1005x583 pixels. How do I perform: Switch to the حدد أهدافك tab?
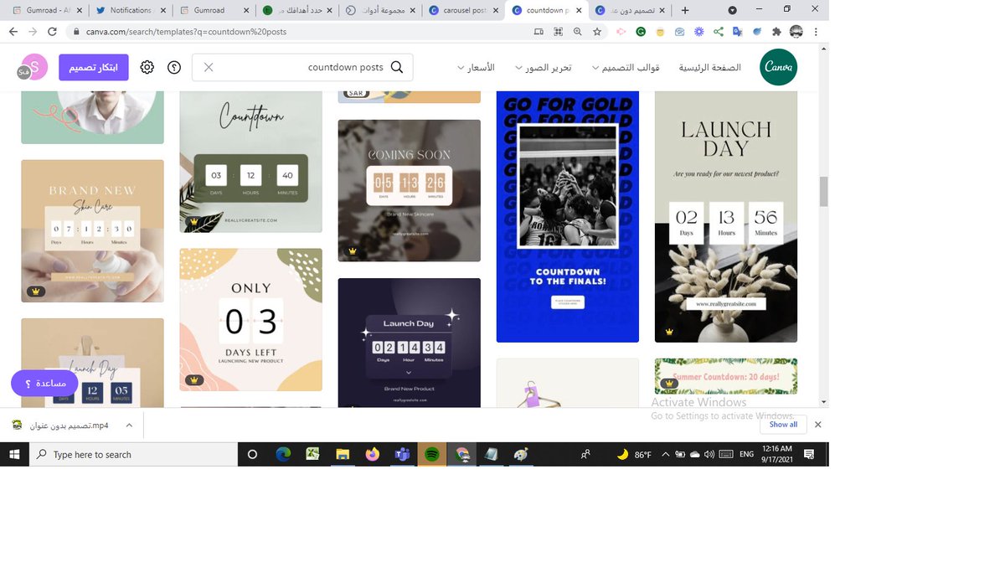[296, 10]
